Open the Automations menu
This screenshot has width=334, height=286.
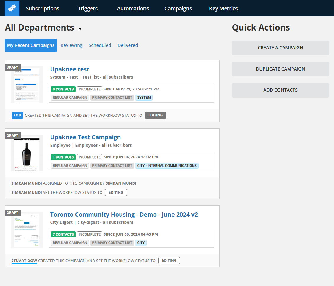133,8
